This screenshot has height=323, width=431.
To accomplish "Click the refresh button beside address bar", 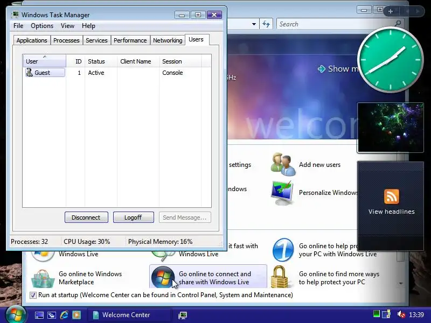I will pyautogui.click(x=266, y=24).
